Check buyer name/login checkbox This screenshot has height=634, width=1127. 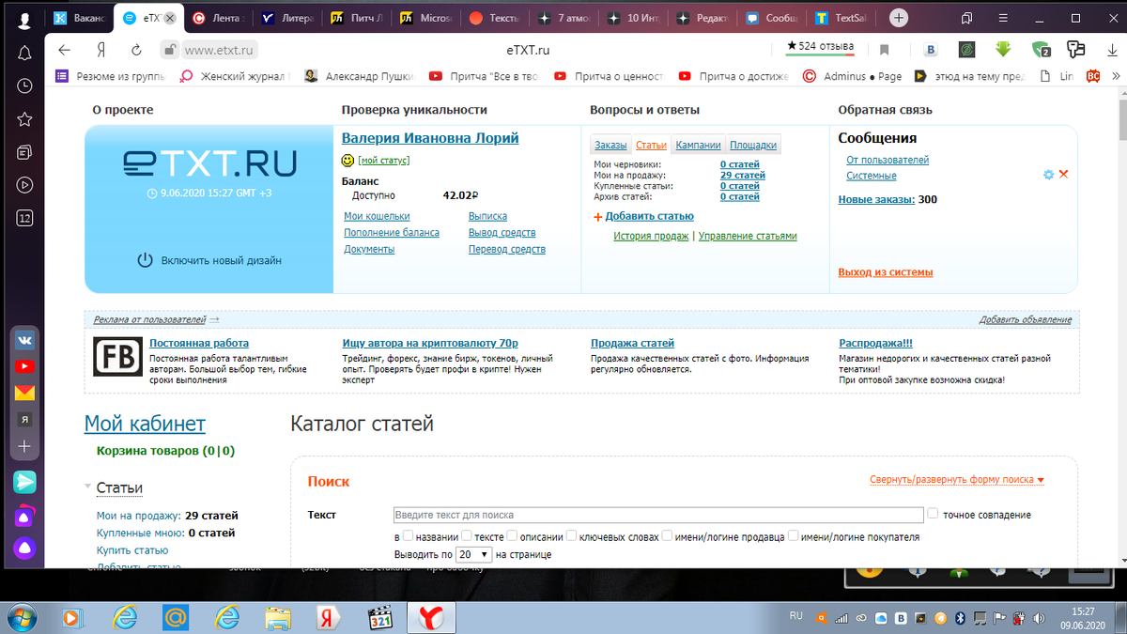(x=794, y=536)
